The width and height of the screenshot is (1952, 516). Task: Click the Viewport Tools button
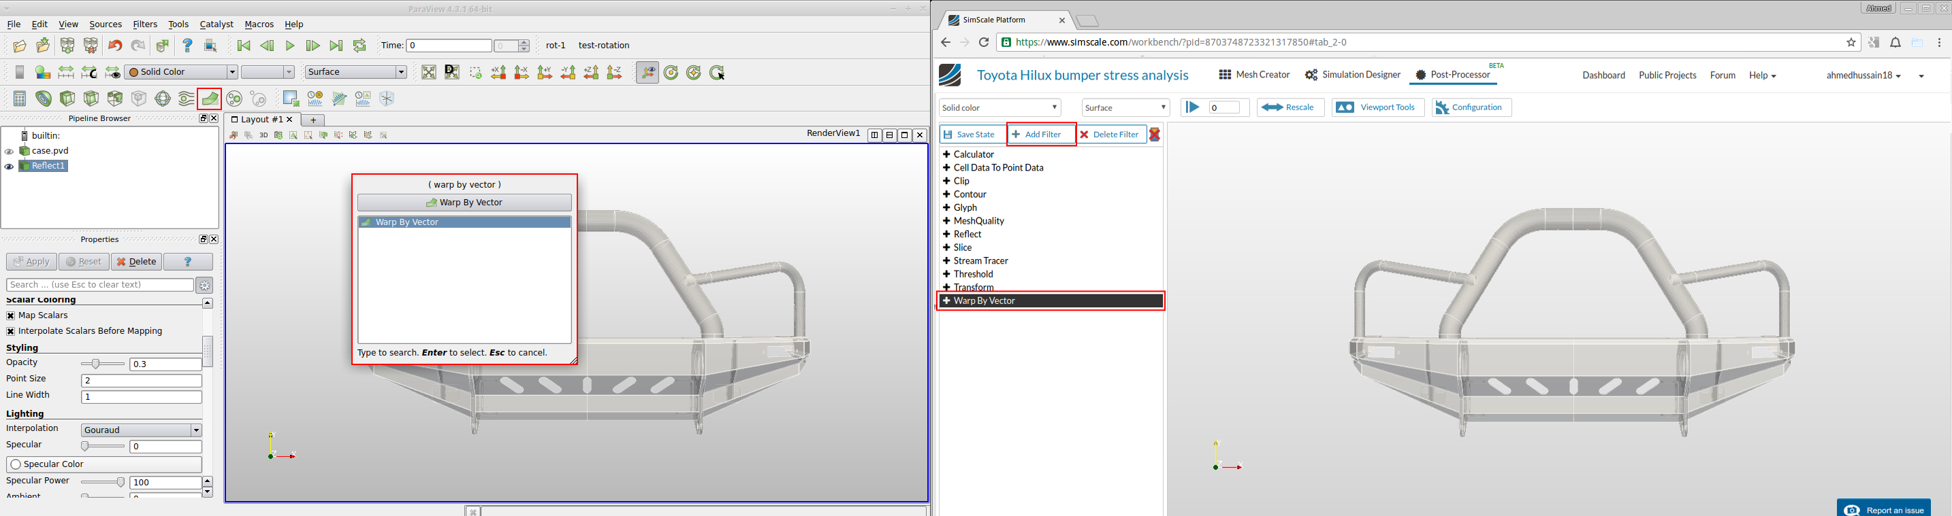pyautogui.click(x=1377, y=108)
